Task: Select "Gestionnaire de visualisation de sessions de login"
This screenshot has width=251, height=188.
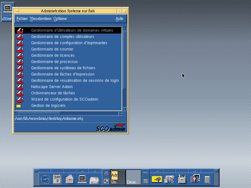Action: click(68, 81)
